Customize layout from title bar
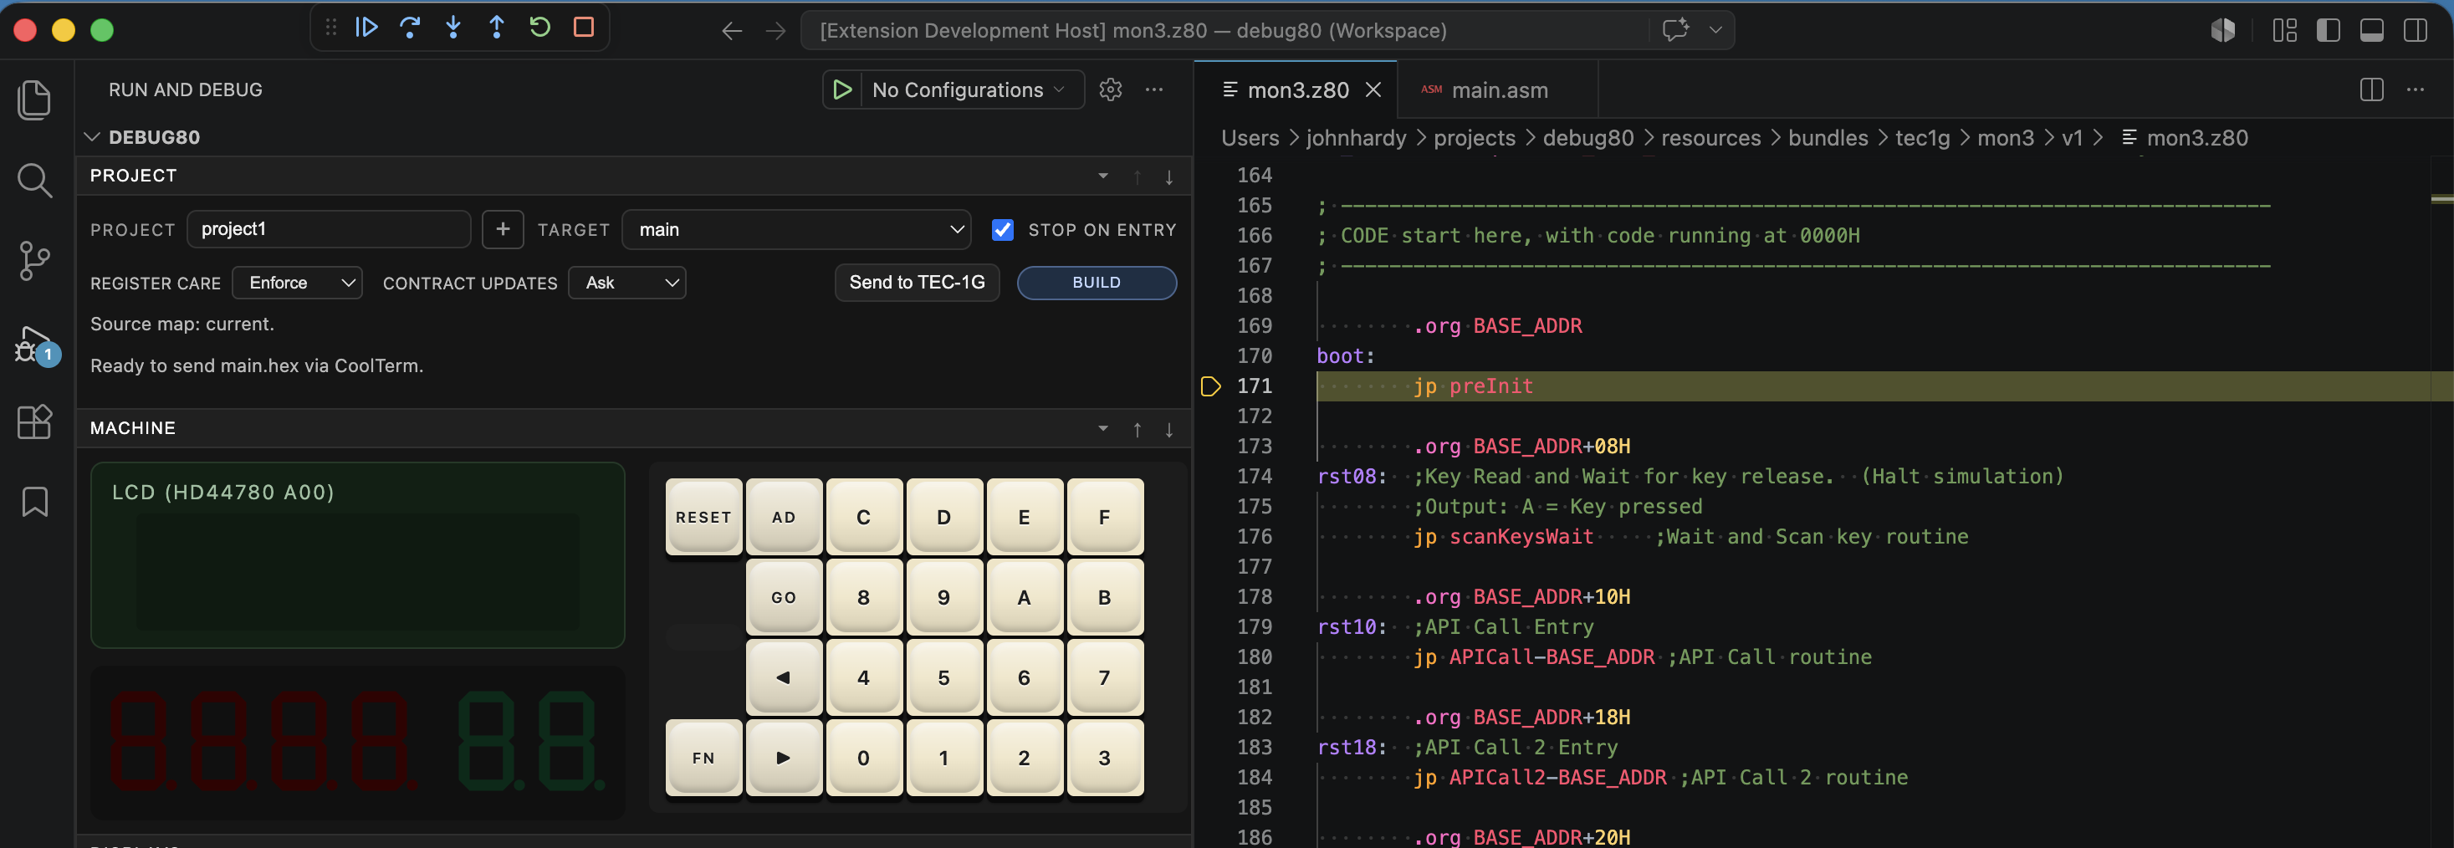The height and width of the screenshot is (848, 2454). (x=2284, y=30)
